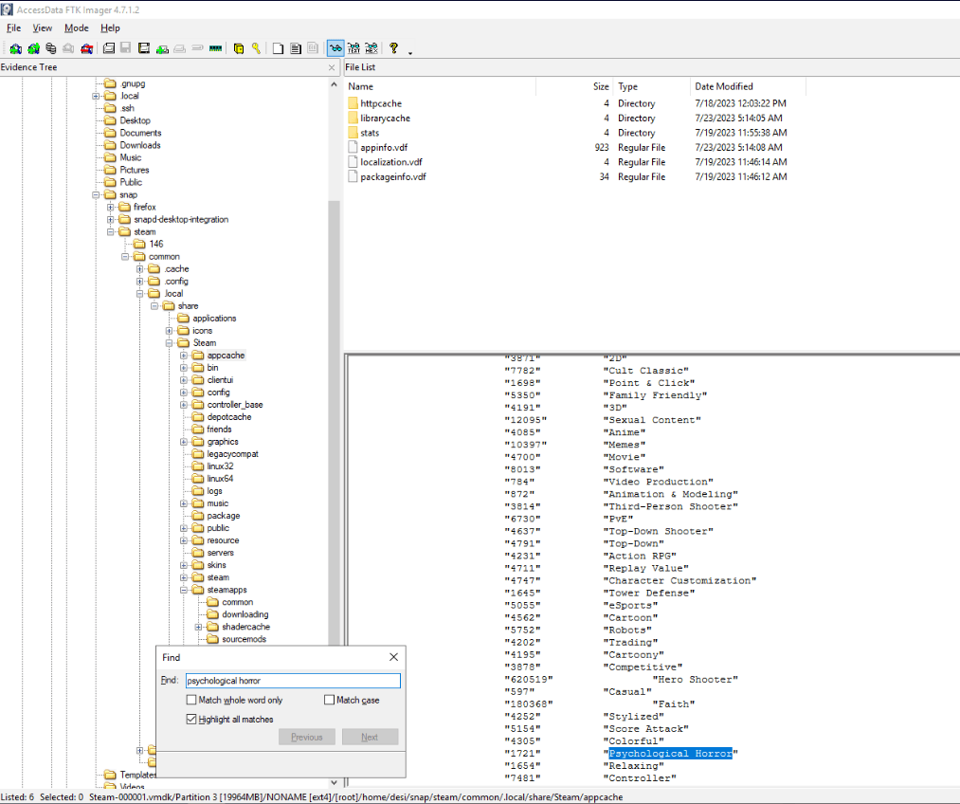Select the librarycache folder icon in File List
Image resolution: width=960 pixels, height=804 pixels.
353,119
